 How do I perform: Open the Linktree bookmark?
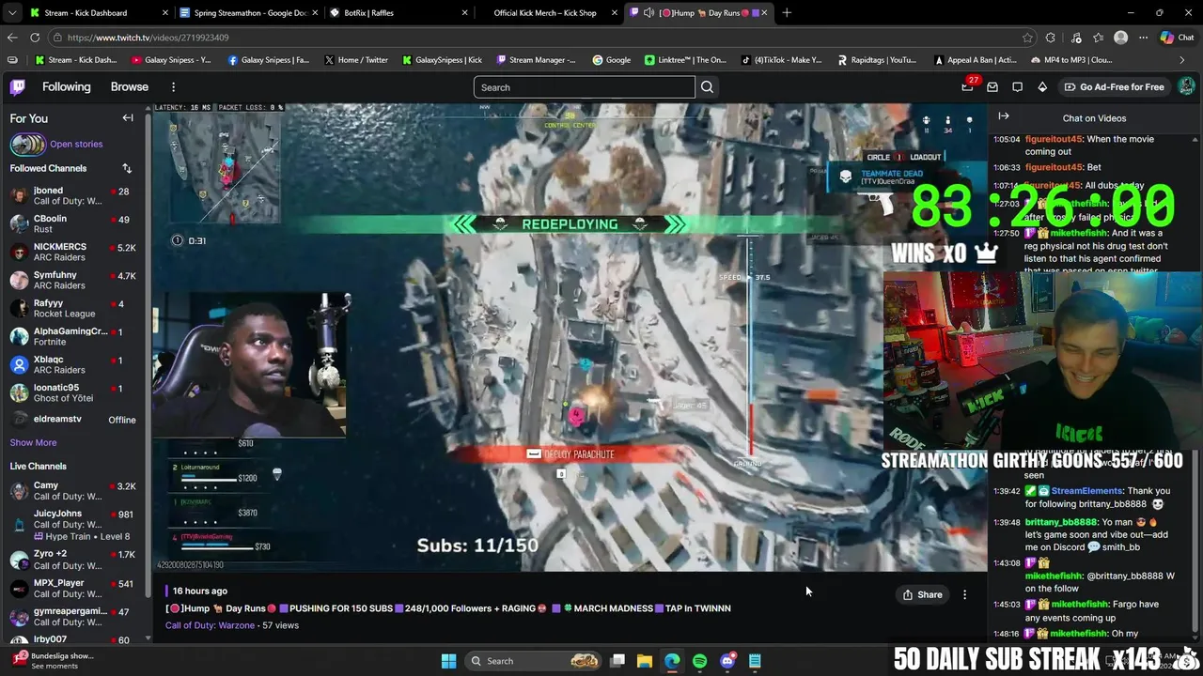click(x=685, y=60)
